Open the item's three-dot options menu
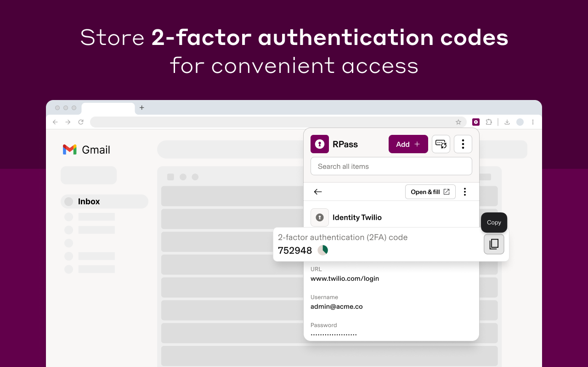The width and height of the screenshot is (588, 367). 465,192
